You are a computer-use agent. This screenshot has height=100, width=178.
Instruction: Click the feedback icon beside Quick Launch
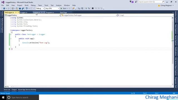tap(136, 2)
